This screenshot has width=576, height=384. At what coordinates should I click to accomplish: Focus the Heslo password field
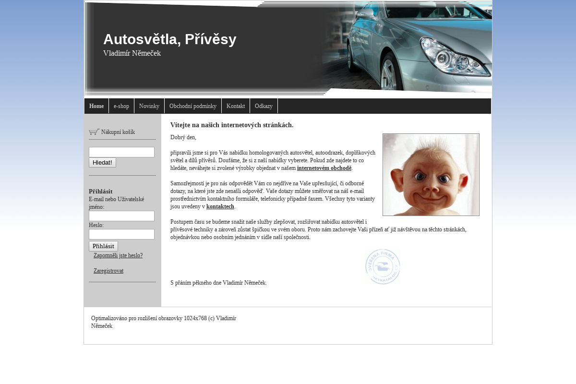tap(121, 234)
